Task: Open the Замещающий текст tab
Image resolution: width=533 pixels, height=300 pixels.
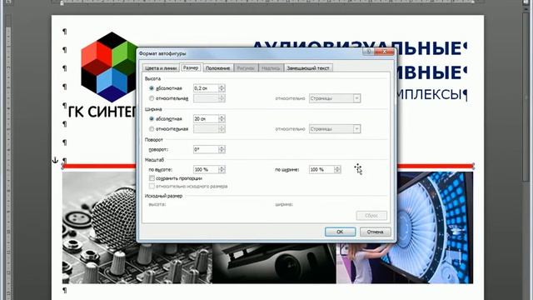Action: [308, 68]
